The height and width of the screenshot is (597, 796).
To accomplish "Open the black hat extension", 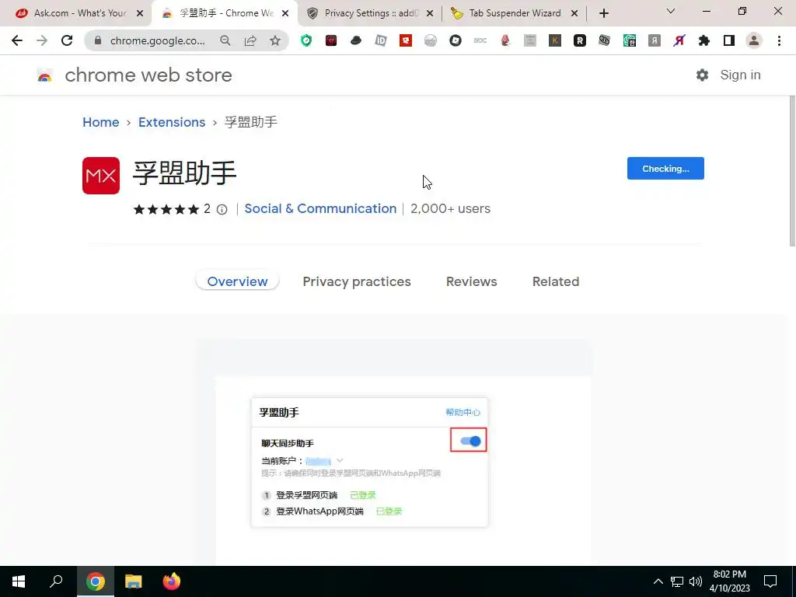I will pyautogui.click(x=356, y=40).
